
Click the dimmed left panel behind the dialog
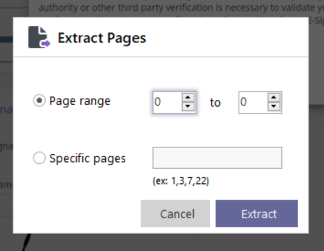[6, 124]
